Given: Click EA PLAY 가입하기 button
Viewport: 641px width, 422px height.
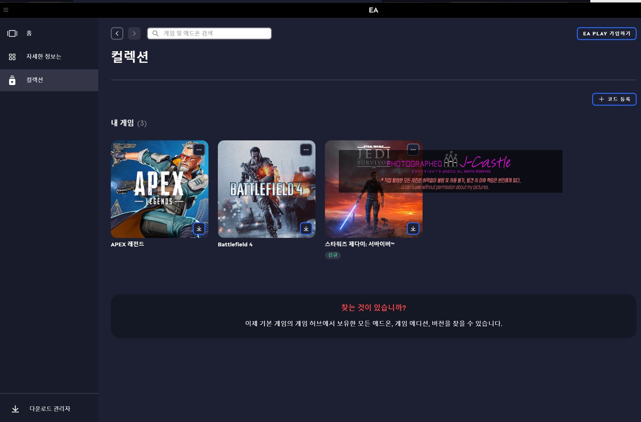Looking at the screenshot, I should coord(607,34).
